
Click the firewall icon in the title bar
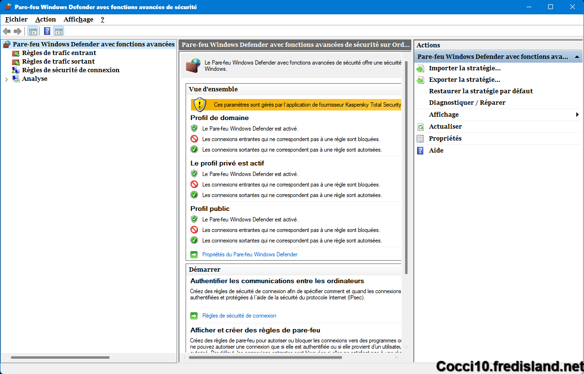[8, 7]
